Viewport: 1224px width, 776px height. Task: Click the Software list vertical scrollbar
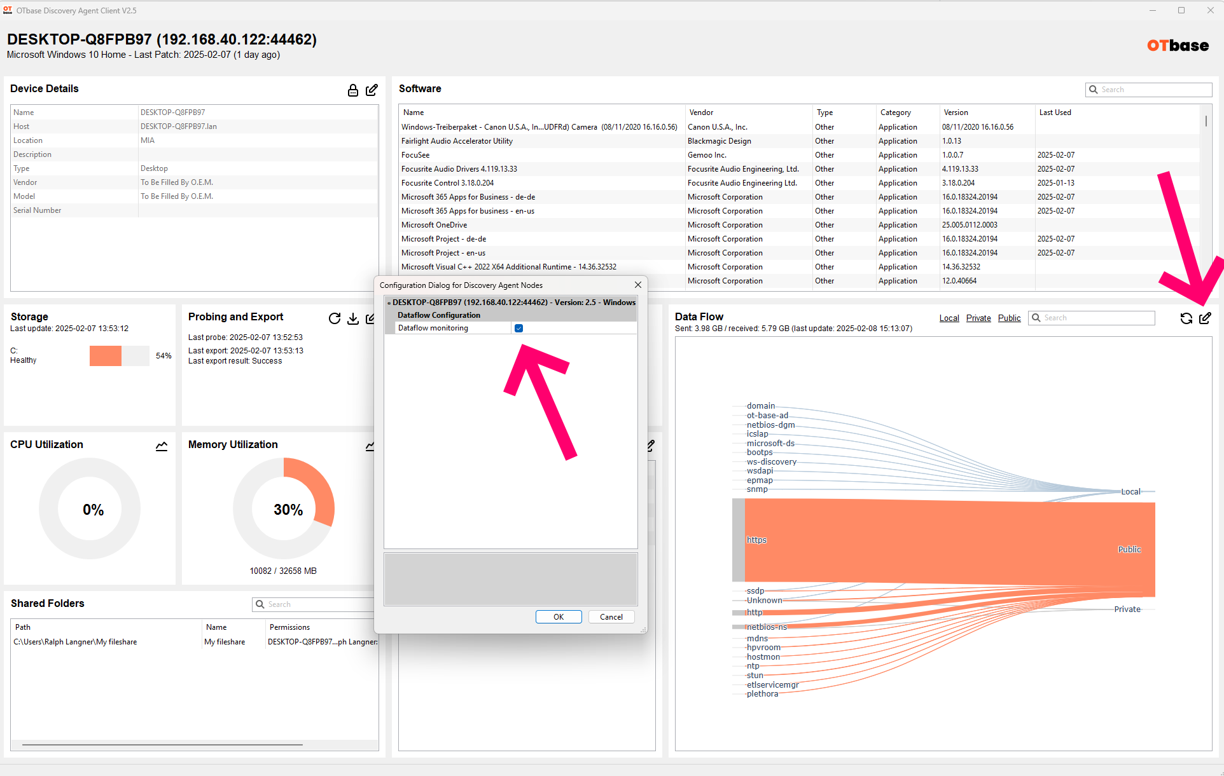(x=1206, y=120)
